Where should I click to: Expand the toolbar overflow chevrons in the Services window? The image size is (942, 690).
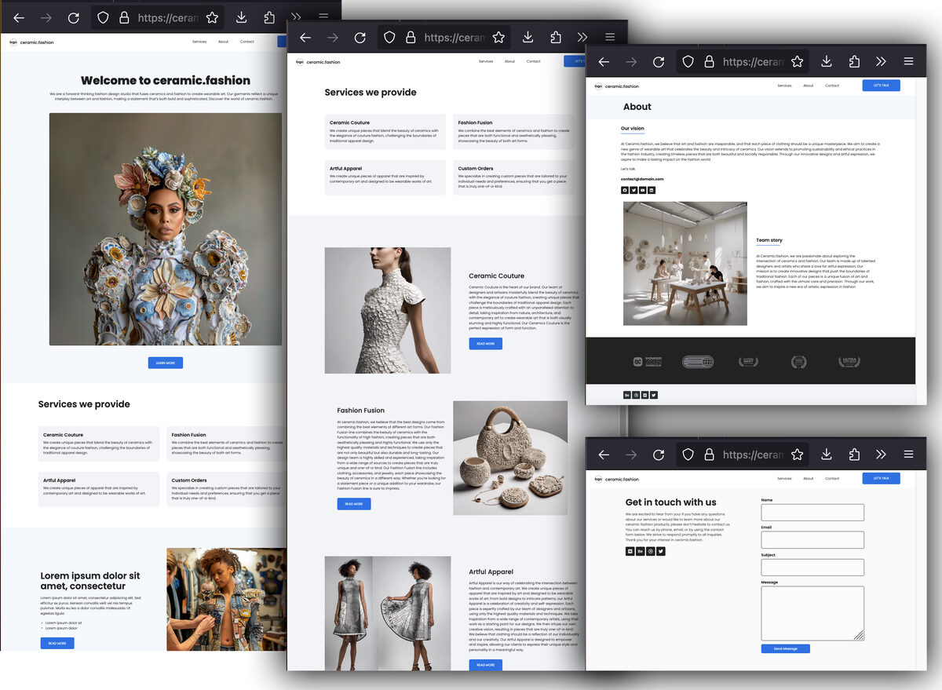[x=582, y=37]
